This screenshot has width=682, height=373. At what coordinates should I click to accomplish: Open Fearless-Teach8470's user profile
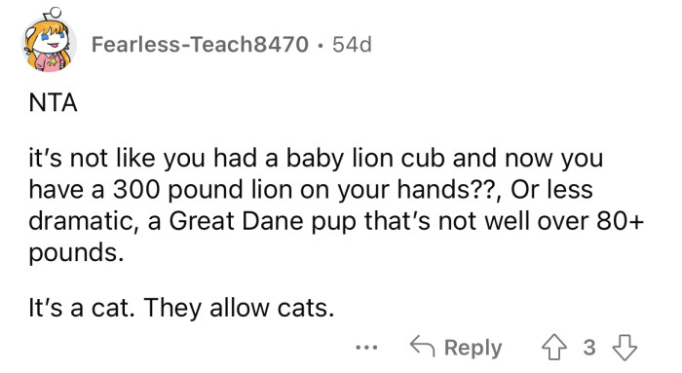click(x=200, y=45)
